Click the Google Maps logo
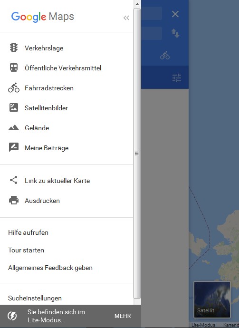This screenshot has height=328, width=239. pos(43,17)
